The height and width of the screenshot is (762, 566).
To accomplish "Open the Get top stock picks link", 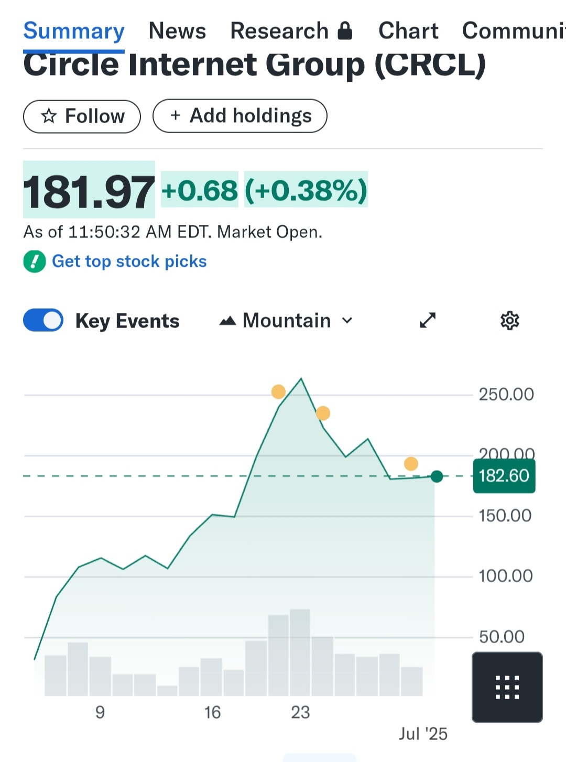I will tap(129, 262).
